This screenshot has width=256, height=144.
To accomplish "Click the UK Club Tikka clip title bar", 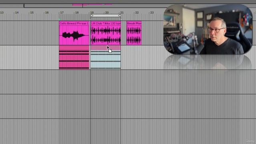I will 106,23.
